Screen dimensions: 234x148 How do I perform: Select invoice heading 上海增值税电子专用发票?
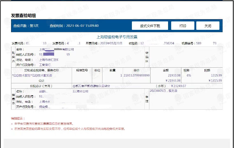coord(117,37)
